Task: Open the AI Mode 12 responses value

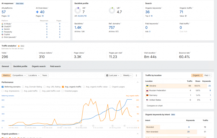Action: [47, 24]
